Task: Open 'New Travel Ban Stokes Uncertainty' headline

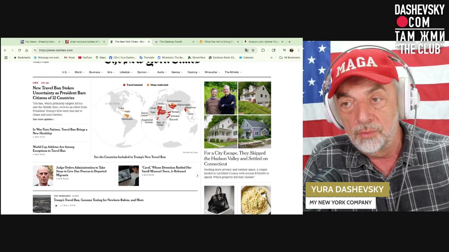Action: (x=59, y=93)
